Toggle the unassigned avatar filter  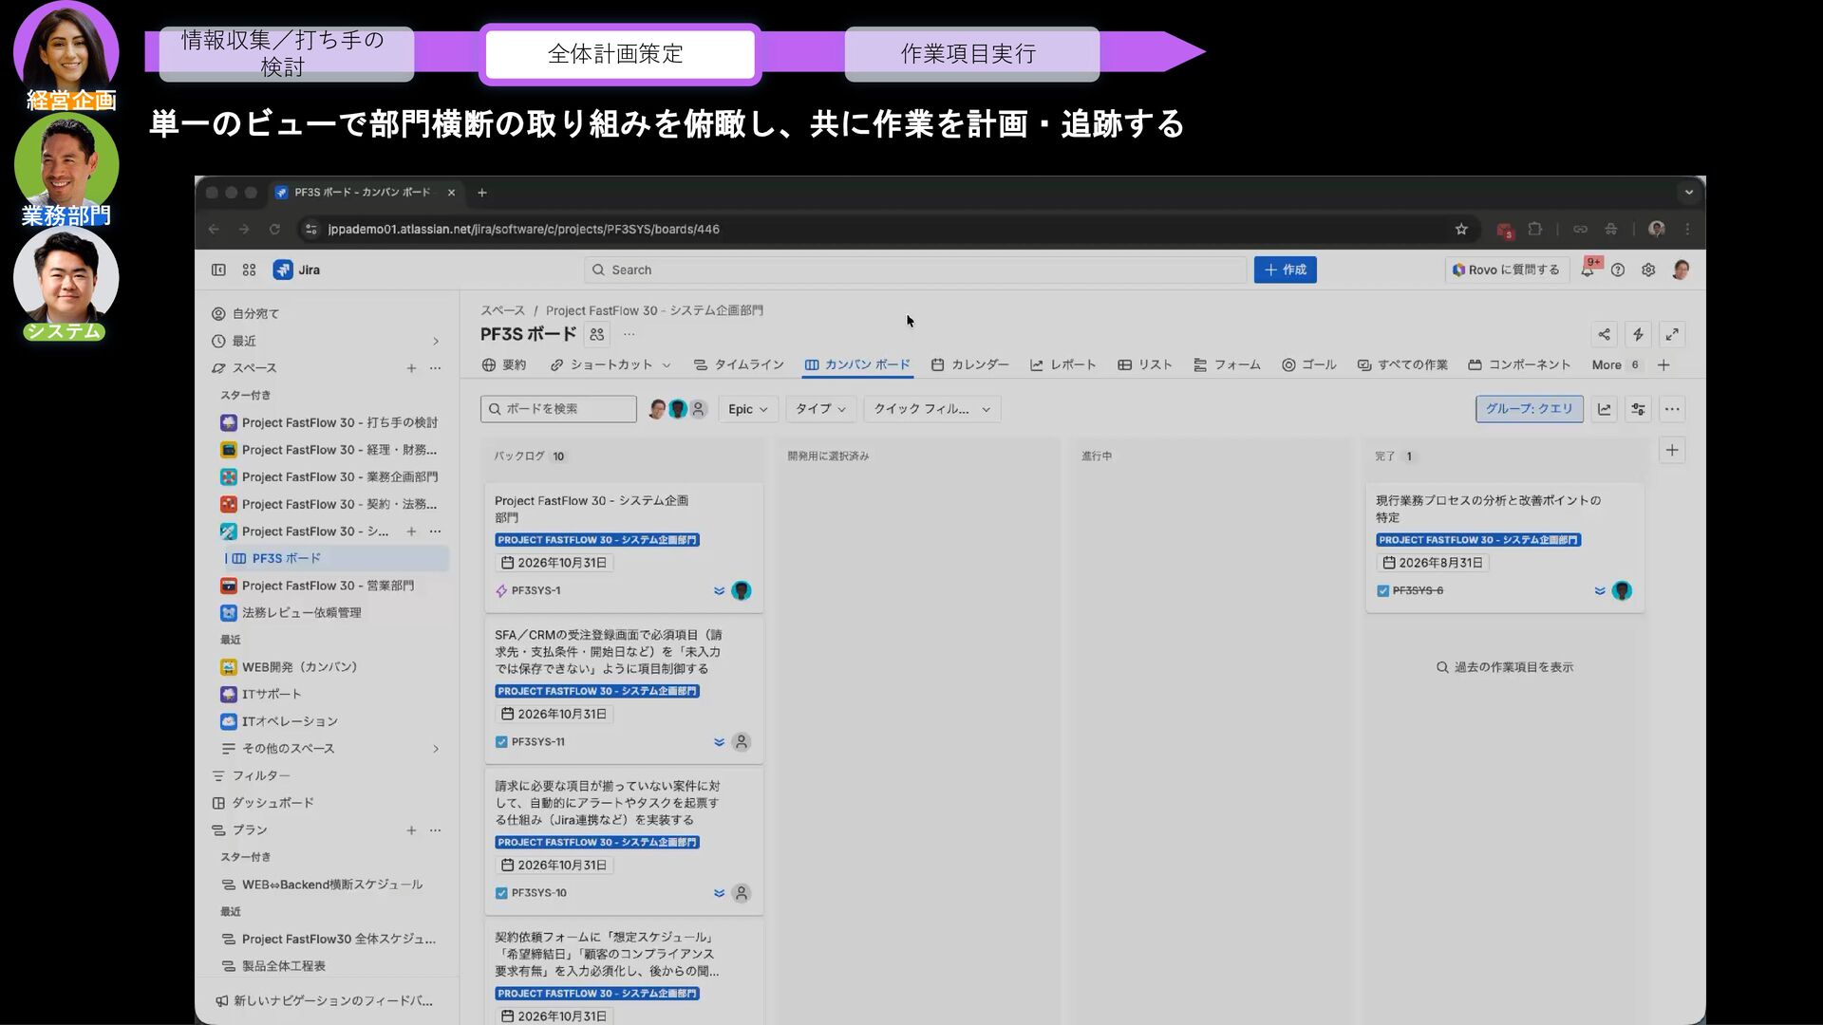tap(699, 409)
